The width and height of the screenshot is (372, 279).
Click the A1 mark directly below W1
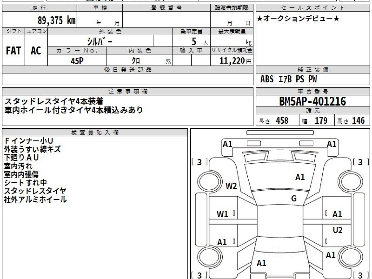tap(222, 242)
